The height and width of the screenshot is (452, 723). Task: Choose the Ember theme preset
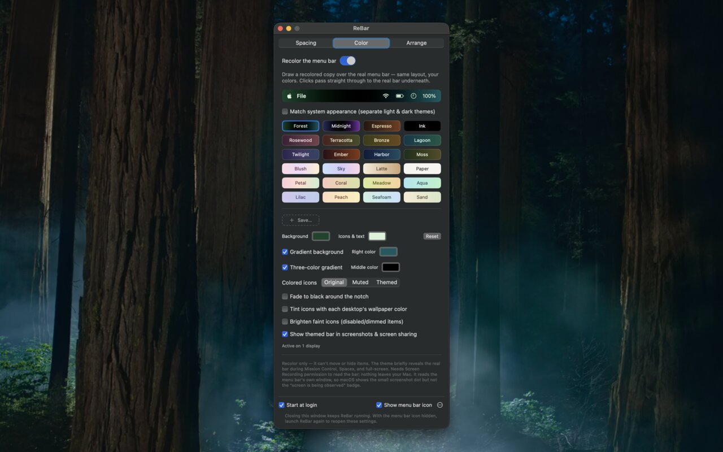click(x=341, y=154)
